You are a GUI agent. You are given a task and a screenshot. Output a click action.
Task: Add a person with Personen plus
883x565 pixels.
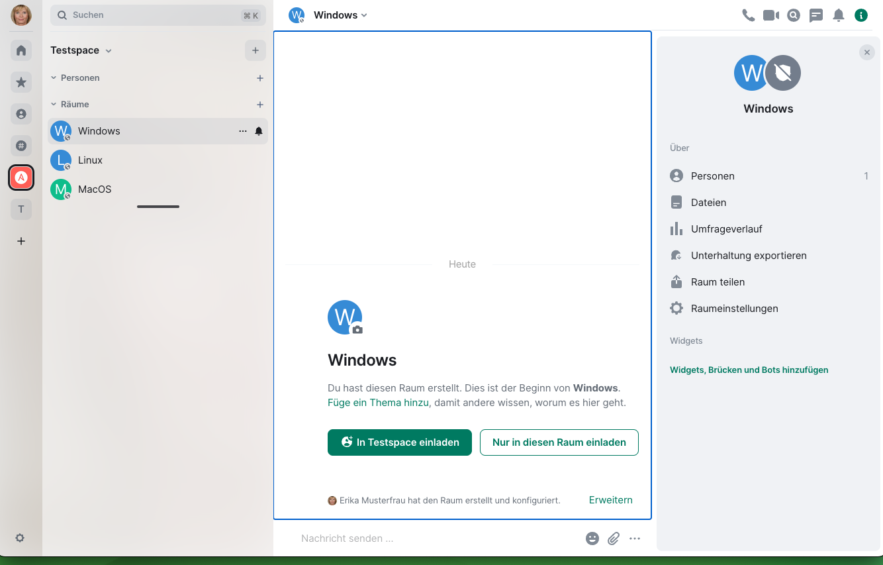coord(260,78)
